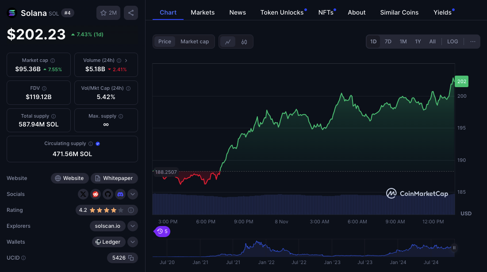Open the Discord social icon
487x272 pixels.
click(120, 194)
